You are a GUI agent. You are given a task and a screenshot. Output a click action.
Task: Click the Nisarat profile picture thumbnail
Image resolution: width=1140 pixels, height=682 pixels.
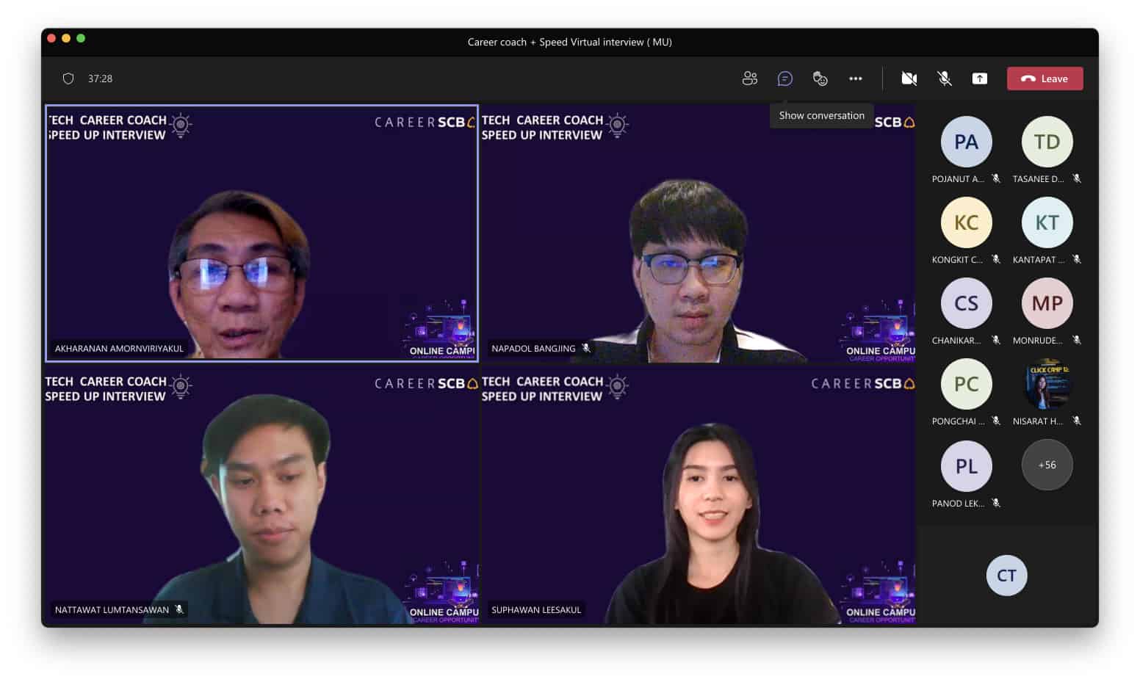(1047, 384)
